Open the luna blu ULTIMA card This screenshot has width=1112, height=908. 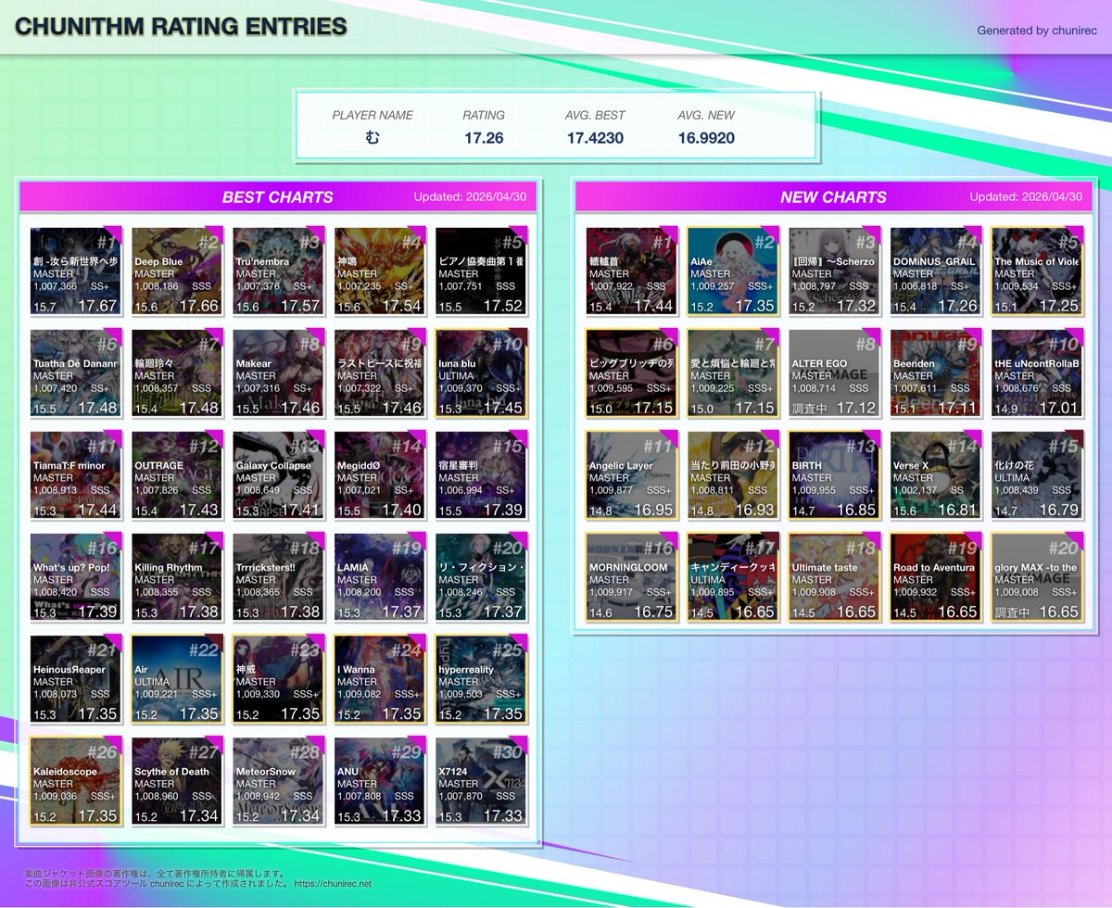tap(481, 372)
